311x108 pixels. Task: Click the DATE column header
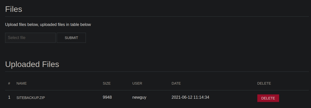[176, 83]
